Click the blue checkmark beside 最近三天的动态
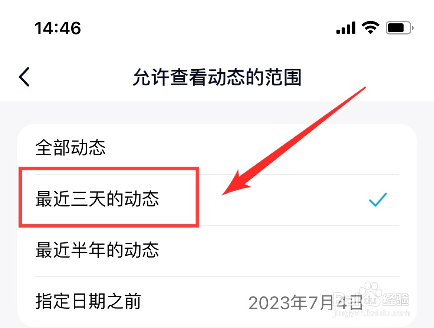 coord(378,200)
